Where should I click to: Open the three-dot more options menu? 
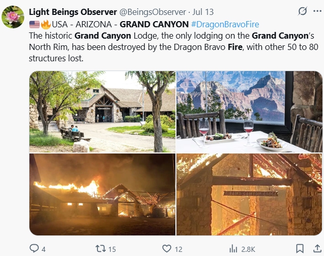coord(317,11)
